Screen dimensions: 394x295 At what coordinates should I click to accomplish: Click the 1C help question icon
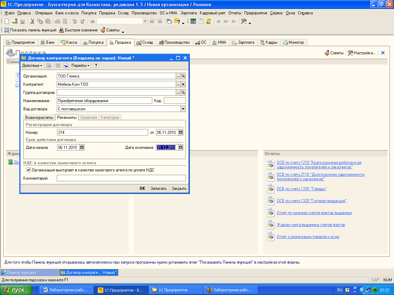tap(177, 21)
